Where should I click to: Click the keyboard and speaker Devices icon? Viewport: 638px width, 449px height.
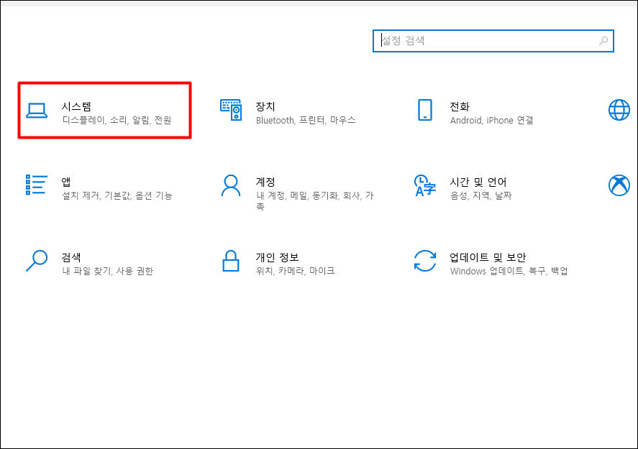(x=231, y=110)
